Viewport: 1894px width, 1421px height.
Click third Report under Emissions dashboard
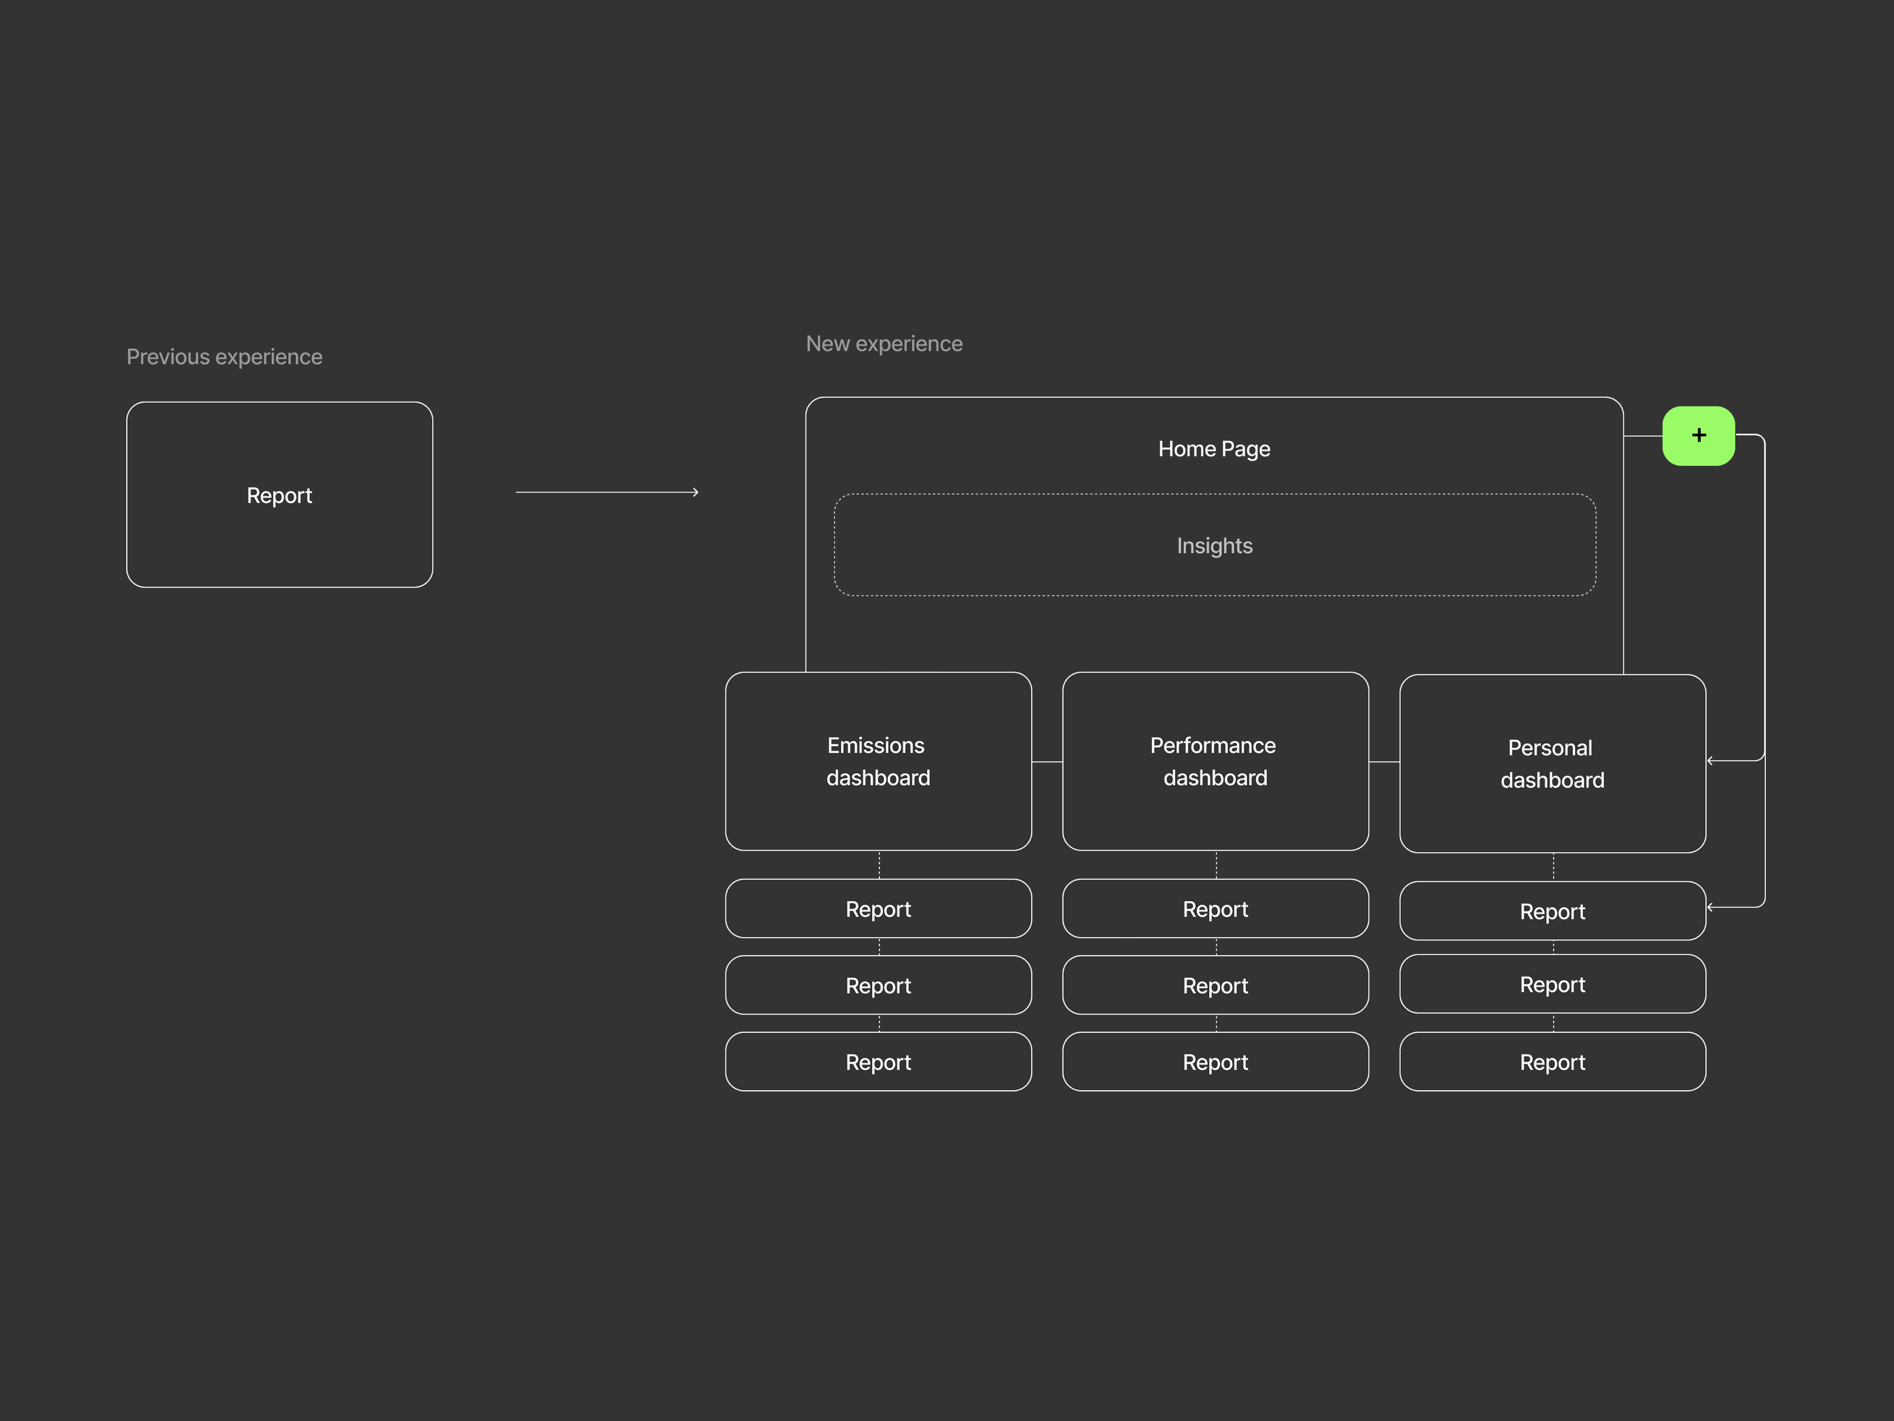pos(877,1062)
